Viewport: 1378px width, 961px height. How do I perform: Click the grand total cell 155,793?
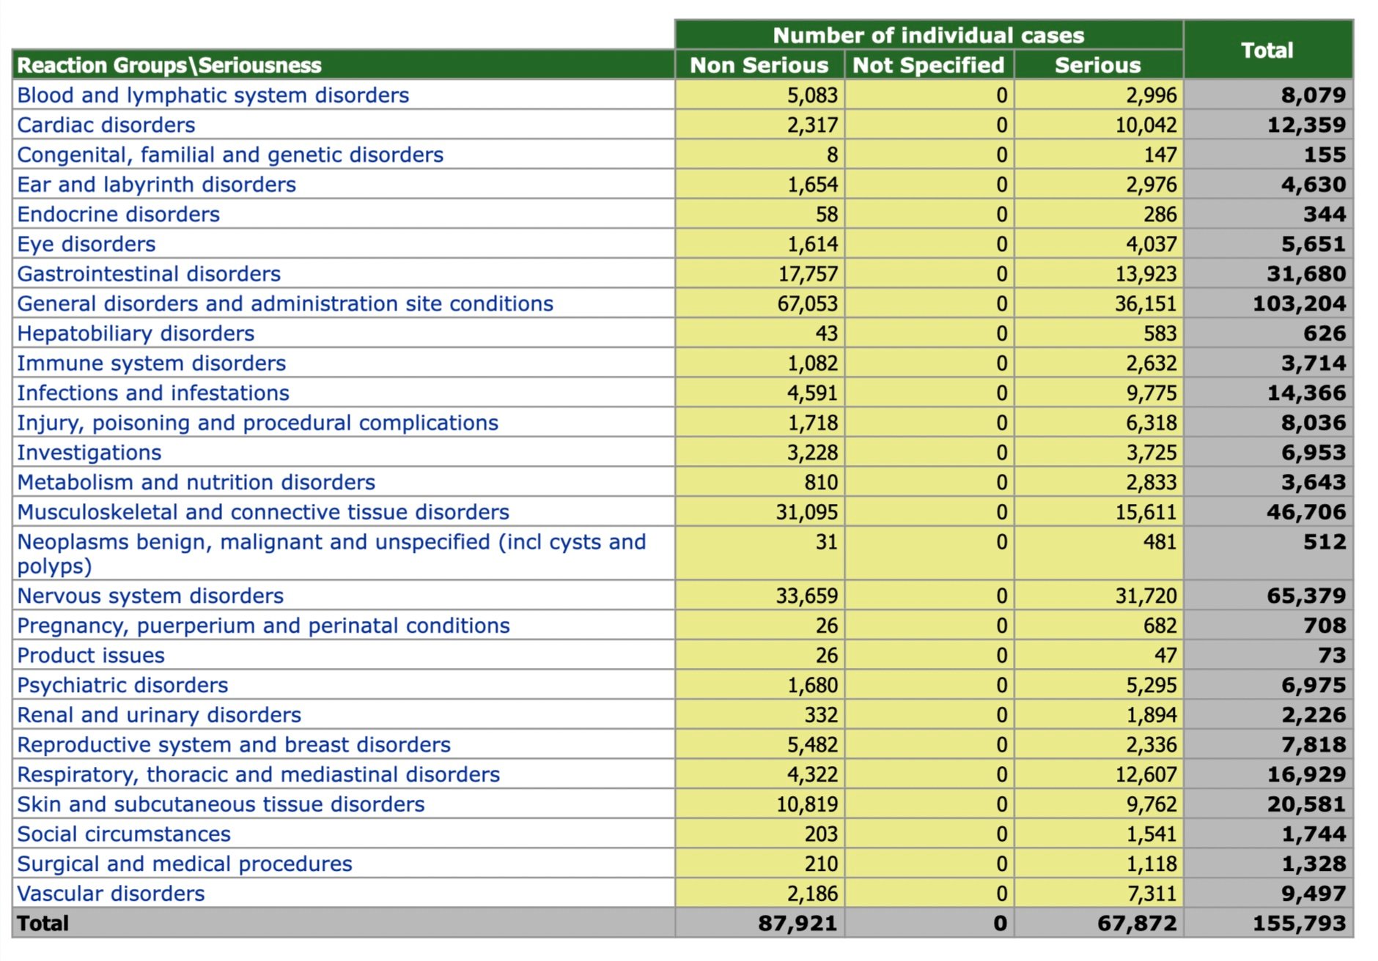coord(1298,924)
